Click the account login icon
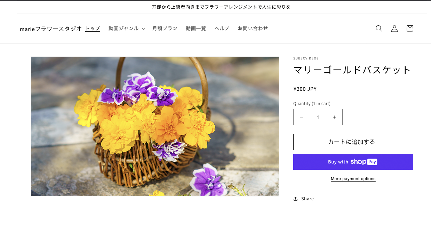This screenshot has height=233, width=431. (x=394, y=29)
